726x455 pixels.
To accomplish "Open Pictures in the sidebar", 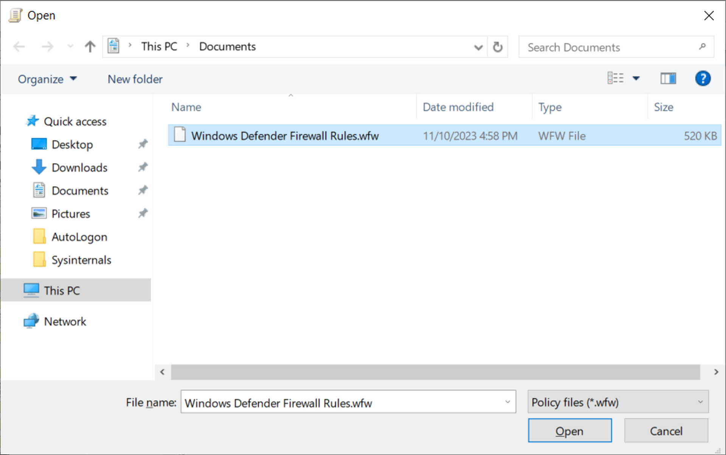I will (71, 214).
